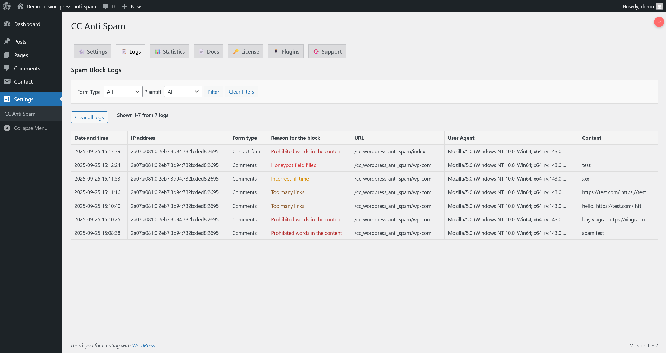Click the New (+) icon in admin bar
The height and width of the screenshot is (353, 666).
(x=125, y=6)
